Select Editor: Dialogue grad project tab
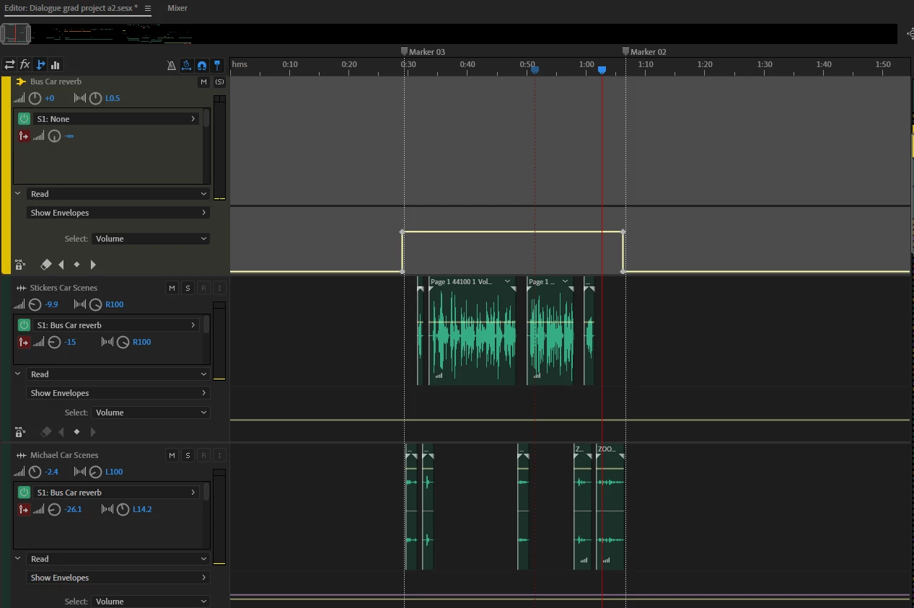Image resolution: width=914 pixels, height=608 pixels. pos(71,8)
